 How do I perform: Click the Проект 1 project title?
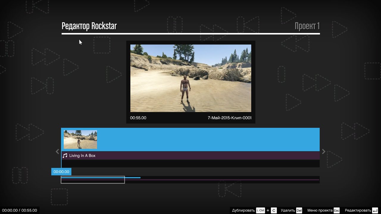(307, 26)
